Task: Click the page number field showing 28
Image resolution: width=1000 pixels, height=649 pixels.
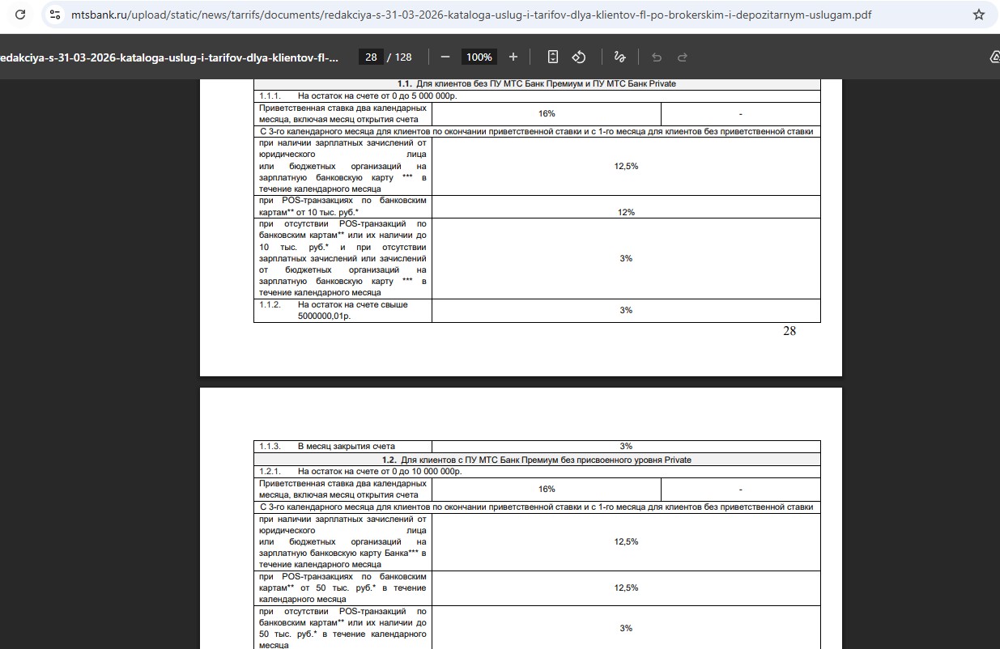Action: tap(371, 57)
